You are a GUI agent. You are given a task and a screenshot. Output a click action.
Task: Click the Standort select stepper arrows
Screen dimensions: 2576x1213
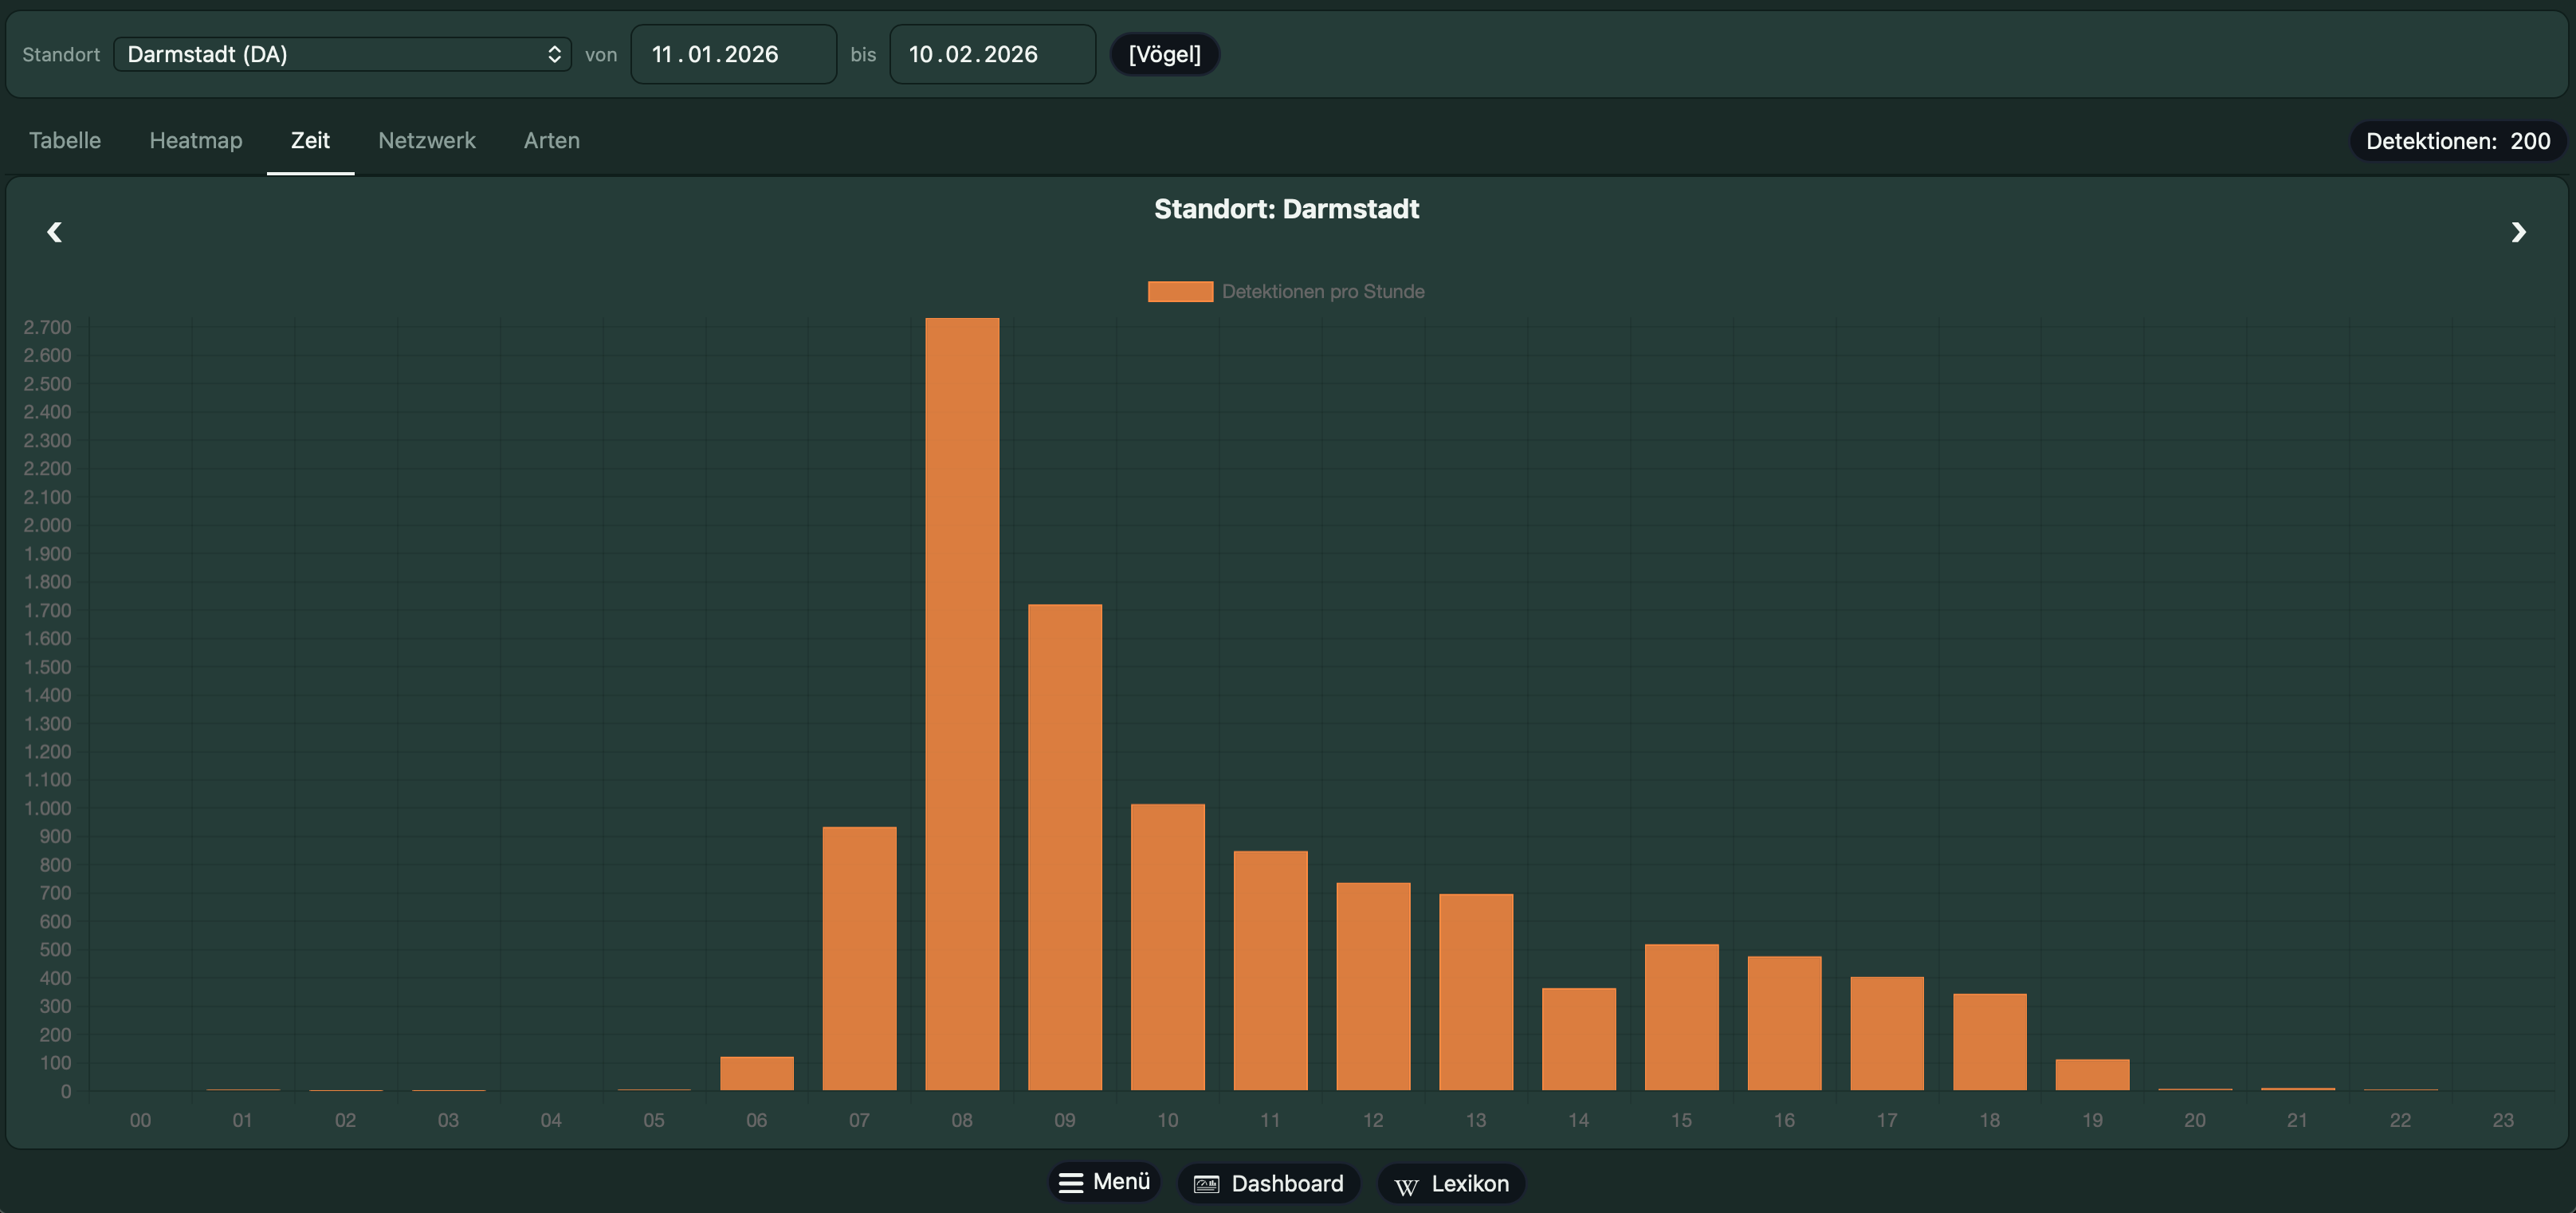pyautogui.click(x=554, y=54)
